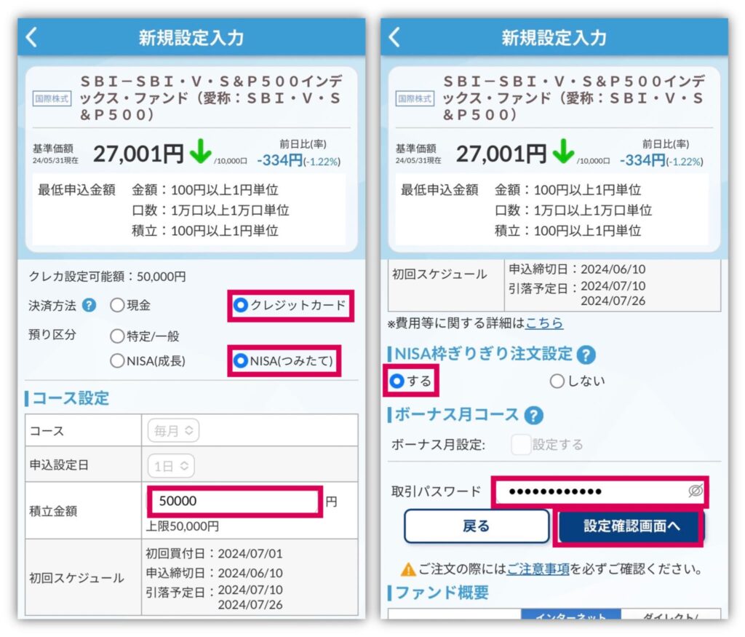Open the help icon beside 決済方法
Screen dimensions: 745x637
(89, 306)
